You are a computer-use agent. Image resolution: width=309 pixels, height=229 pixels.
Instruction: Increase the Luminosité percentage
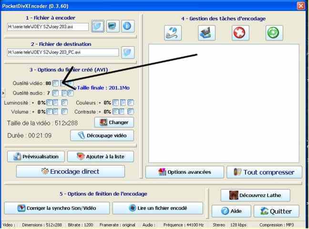point(64,103)
